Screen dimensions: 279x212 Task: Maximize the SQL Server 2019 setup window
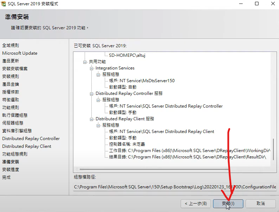[257, 4]
